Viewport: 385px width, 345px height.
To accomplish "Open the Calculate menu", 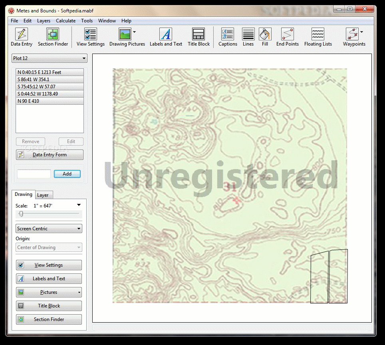I will click(65, 21).
